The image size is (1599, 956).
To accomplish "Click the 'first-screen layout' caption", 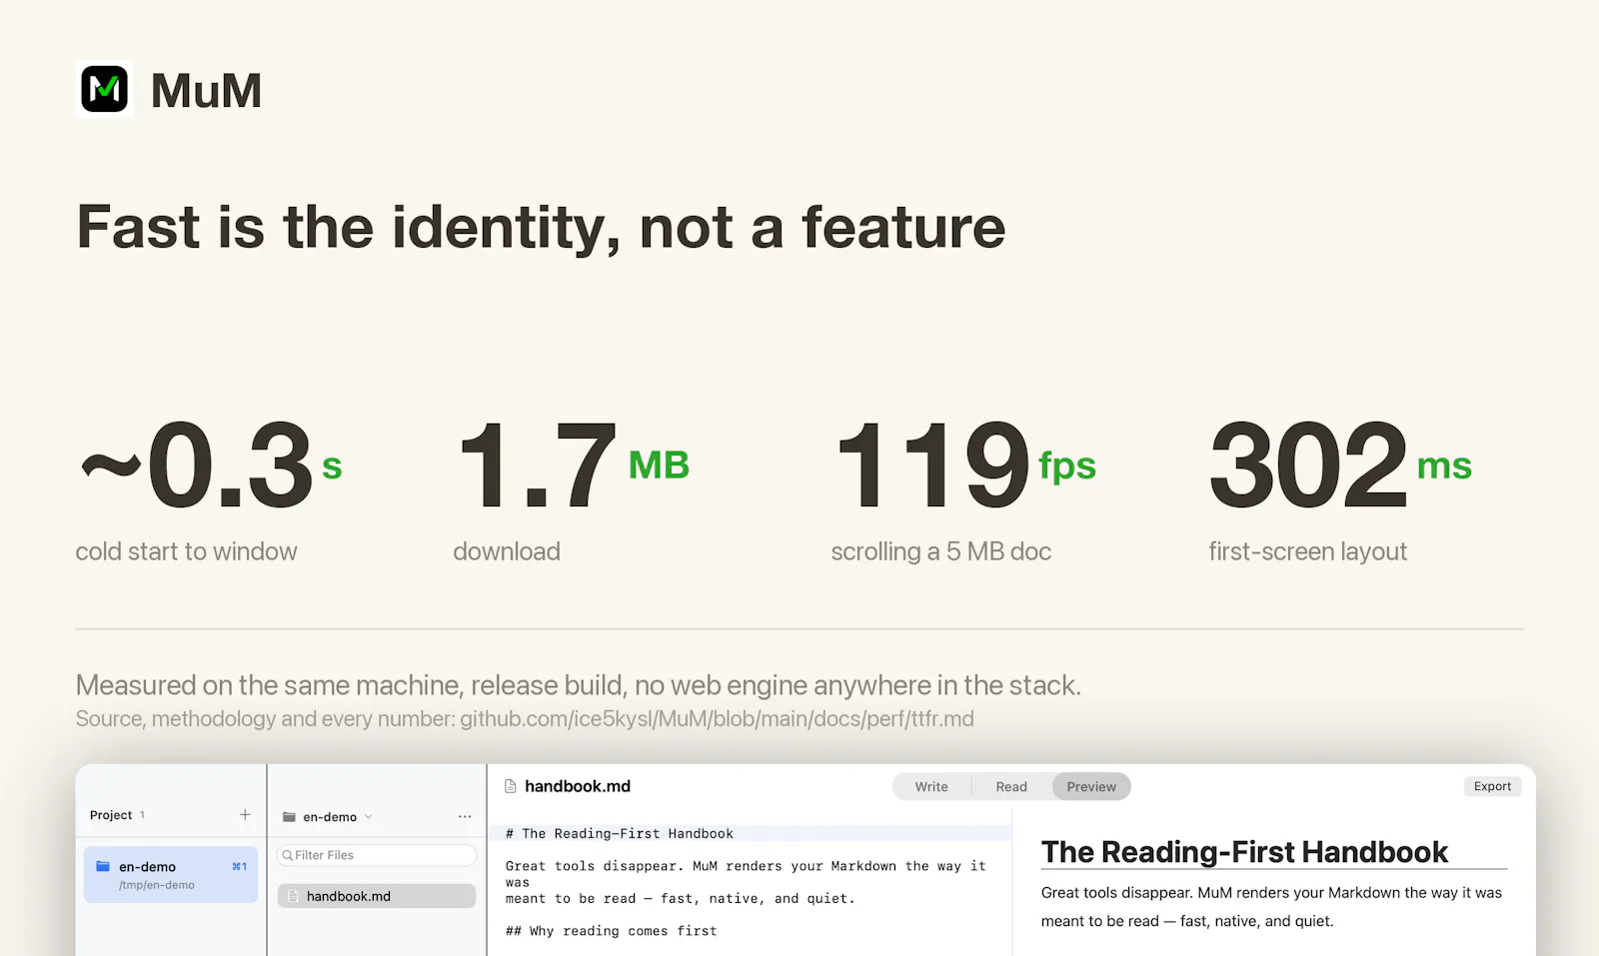I will click(1308, 551).
